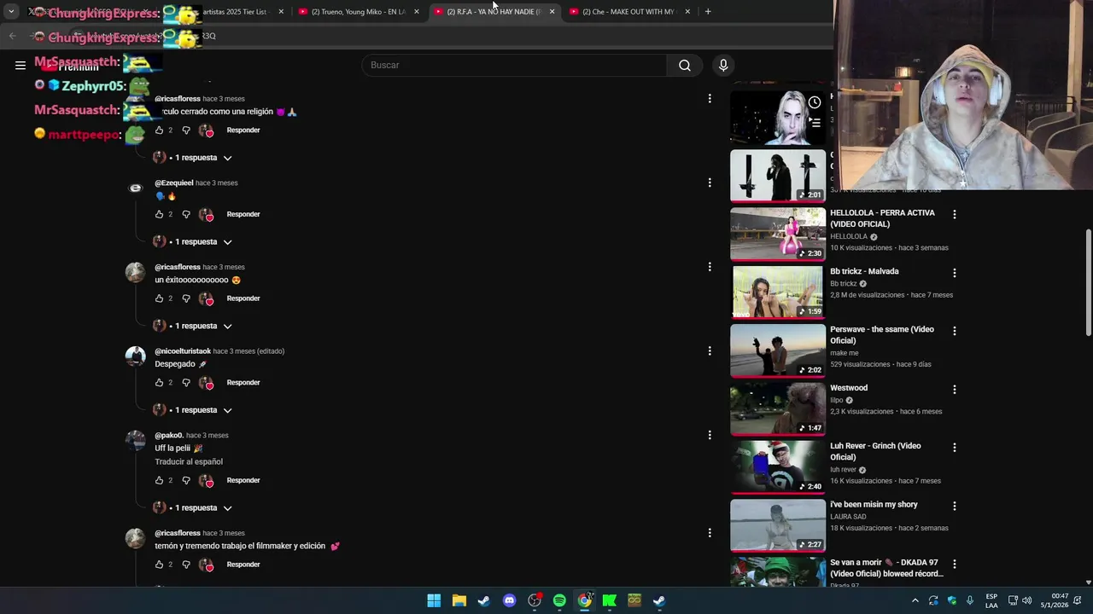Screen dimensions: 1093x614
Task: Click Responder on 'Uff la pelii' comment
Action: pyautogui.click(x=243, y=480)
